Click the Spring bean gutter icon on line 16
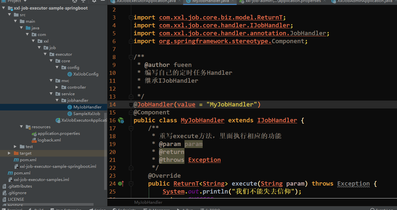Screen dimensions: 397x210 pyautogui.click(x=121, y=120)
